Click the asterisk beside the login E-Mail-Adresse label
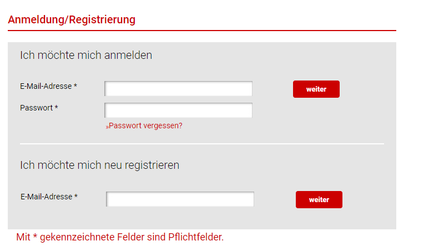The width and height of the screenshot is (439, 251). 75,86
